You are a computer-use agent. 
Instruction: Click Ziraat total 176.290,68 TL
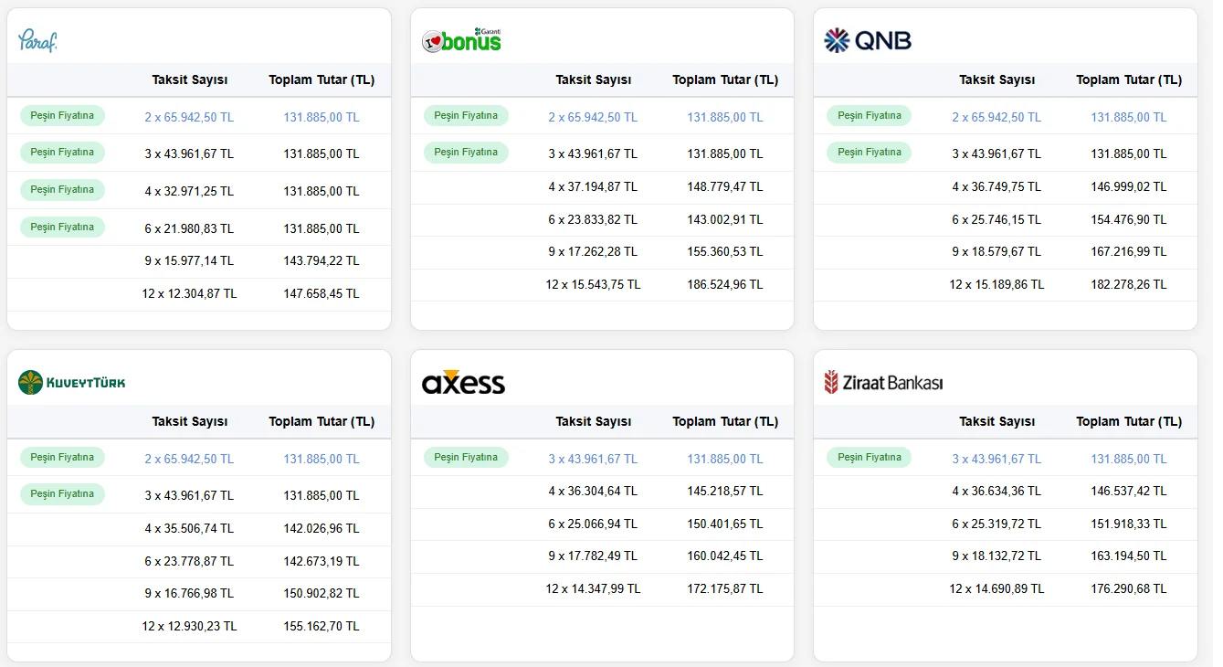pos(1129,588)
